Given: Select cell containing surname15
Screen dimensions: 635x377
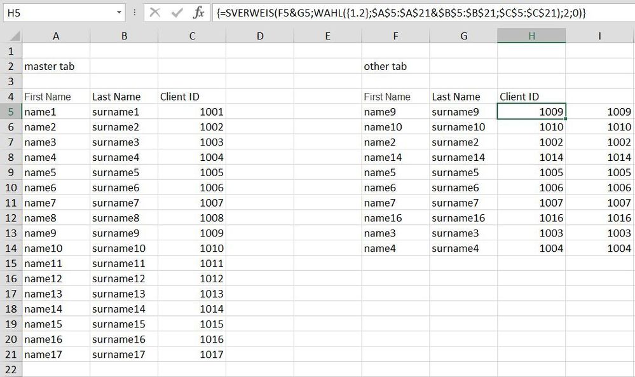Looking at the screenshot, I should tap(124, 324).
